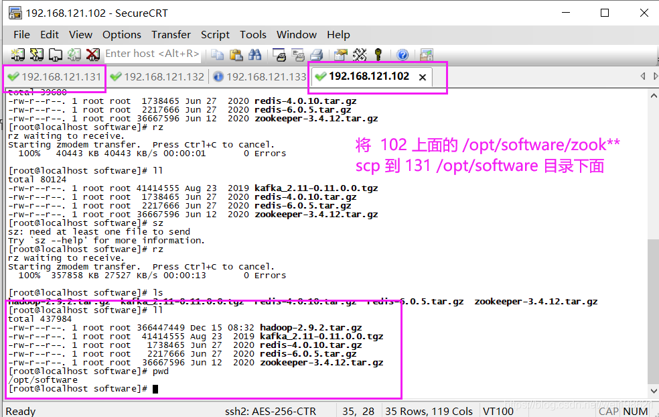Image resolution: width=659 pixels, height=417 pixels.
Task: Click the '[root@localhost software]# sz' prompt line
Action: (86, 223)
